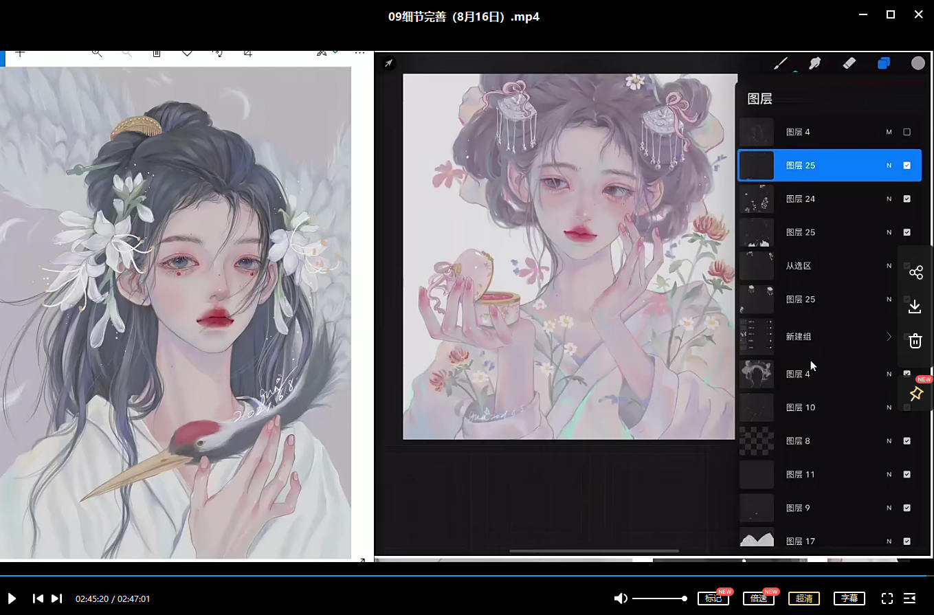
Task: Select the Procreate brush tool
Action: (x=781, y=63)
